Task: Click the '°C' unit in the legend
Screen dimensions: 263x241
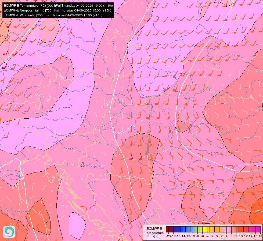Action: [154, 237]
